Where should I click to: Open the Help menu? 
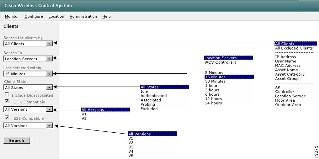pos(106,17)
